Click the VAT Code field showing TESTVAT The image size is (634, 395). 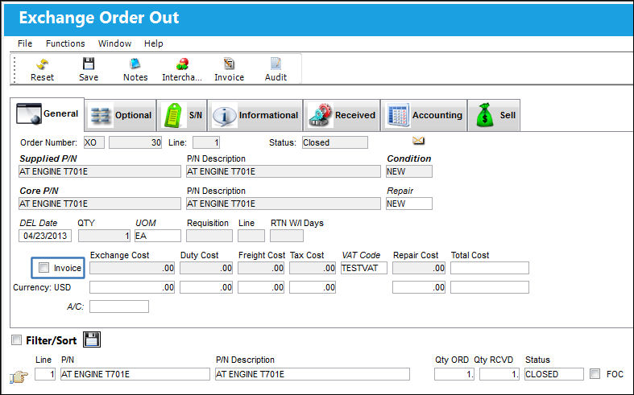coord(364,268)
